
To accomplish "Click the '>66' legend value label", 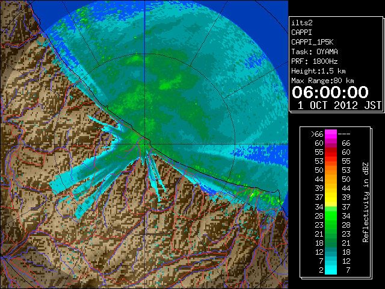I will pos(317,134).
